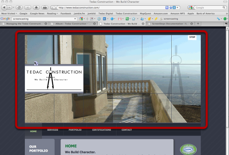
Task: Switch to the ScreenSteps Documentation tab
Action: click(x=170, y=24)
